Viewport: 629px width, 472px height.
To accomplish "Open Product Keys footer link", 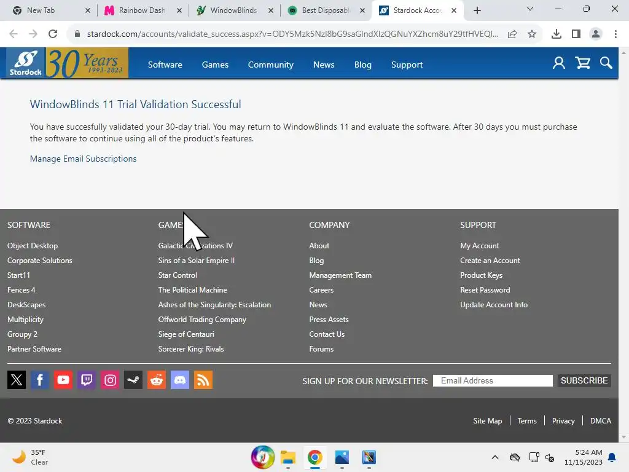I will 481,275.
